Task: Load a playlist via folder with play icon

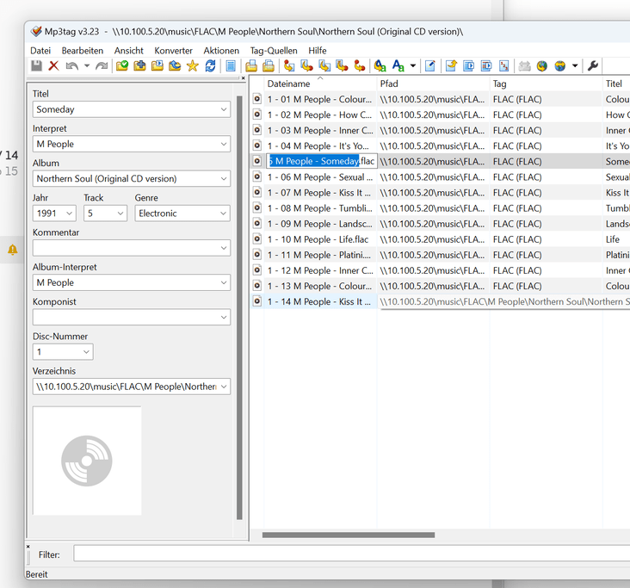Action: click(x=157, y=65)
